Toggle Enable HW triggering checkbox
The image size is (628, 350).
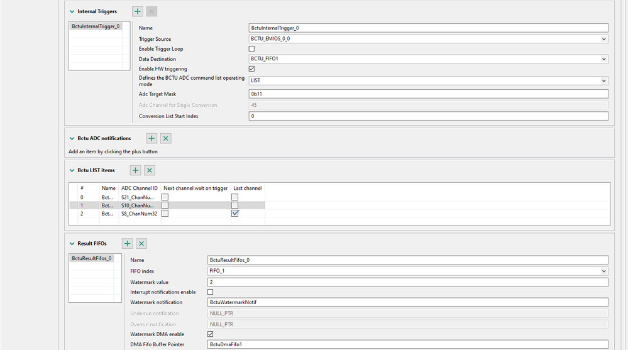252,69
